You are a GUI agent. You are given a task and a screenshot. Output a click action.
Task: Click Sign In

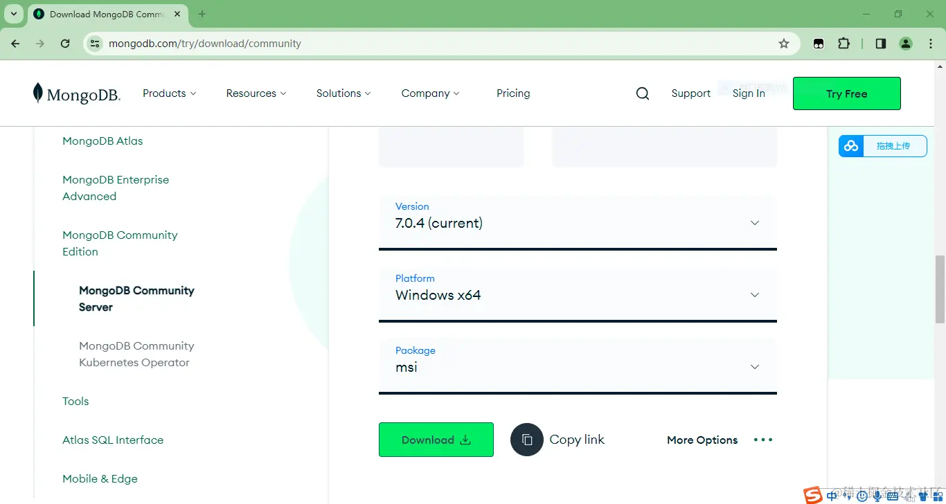point(749,93)
